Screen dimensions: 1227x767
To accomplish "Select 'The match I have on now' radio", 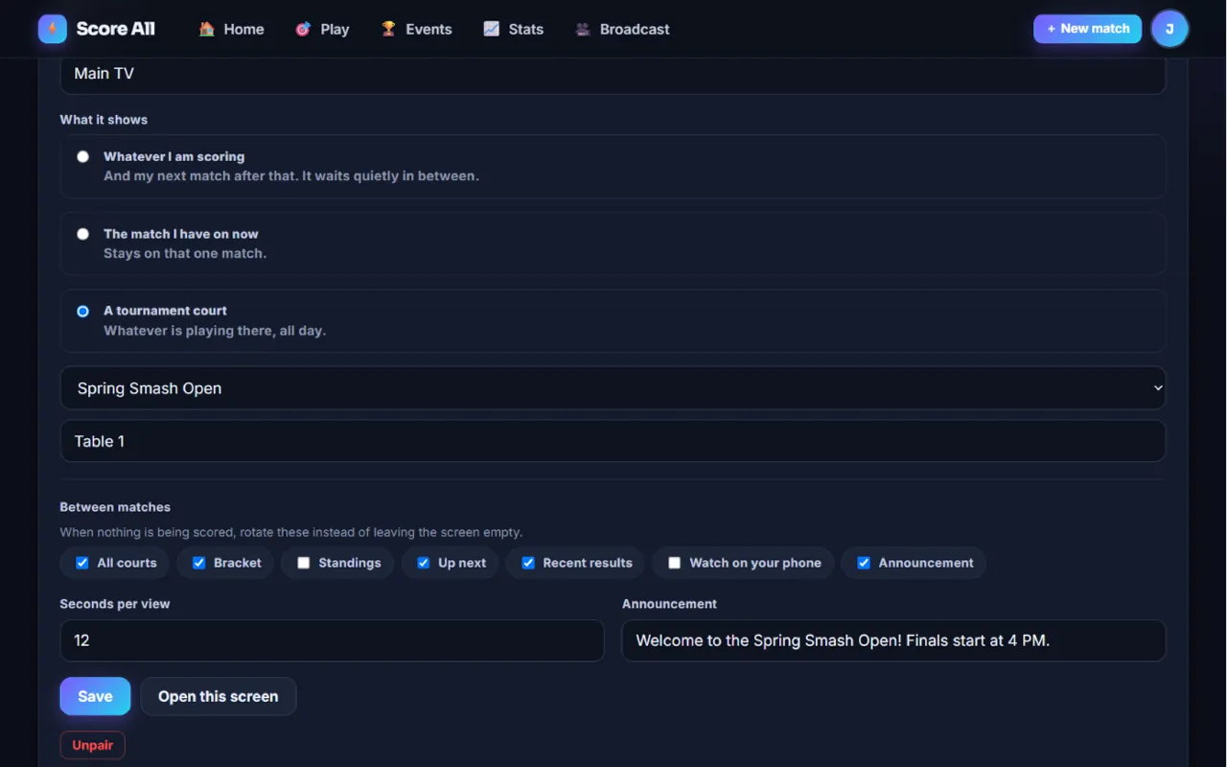I will tap(83, 234).
